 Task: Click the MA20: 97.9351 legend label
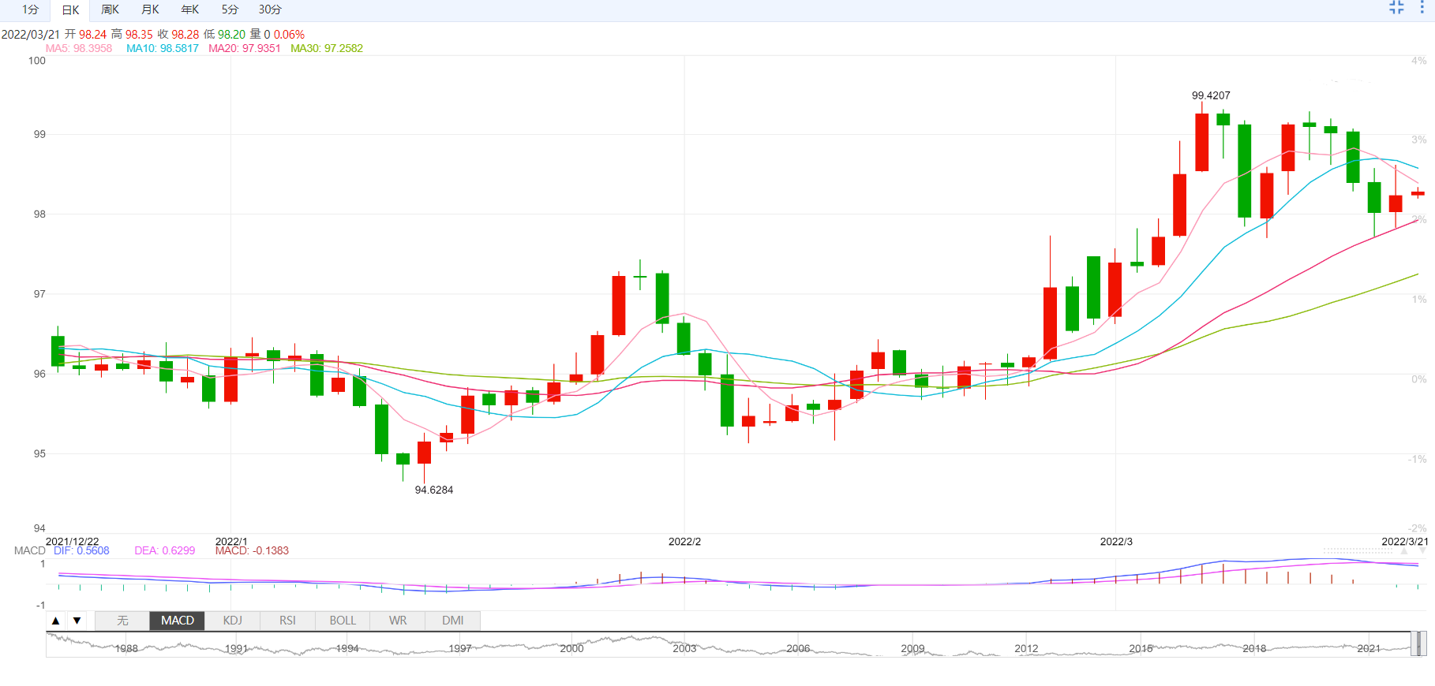(245, 48)
